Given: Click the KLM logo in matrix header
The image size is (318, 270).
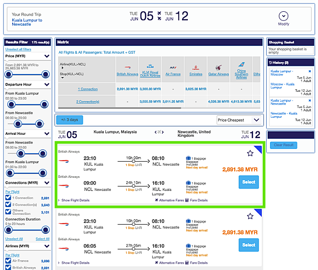Looking at the screenshot, I should coord(150,66).
